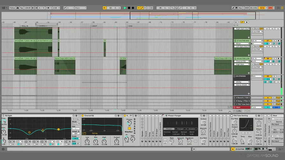Open the Utility device chooser dropdown
This screenshot has height=160, width=285.
pyautogui.click(x=242, y=82)
